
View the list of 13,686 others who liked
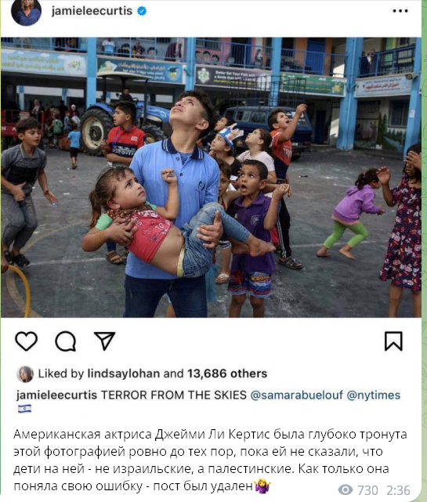tap(227, 374)
